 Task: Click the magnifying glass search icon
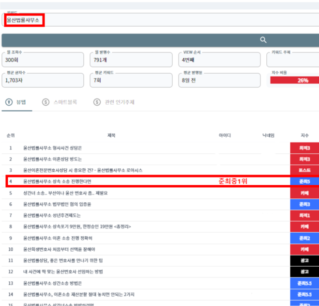(263, 40)
